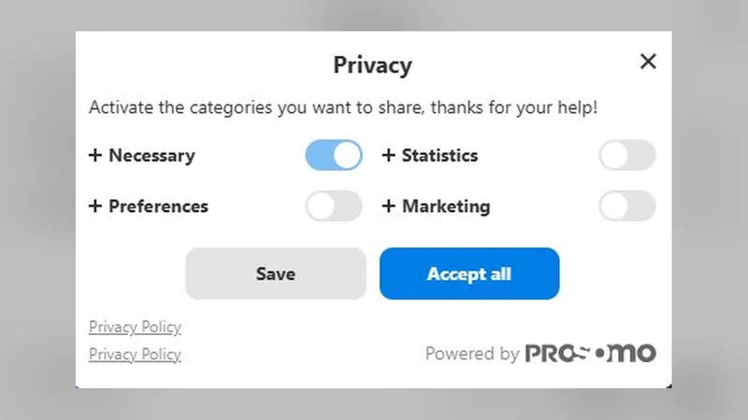Viewport: 748px width, 420px height.
Task: Click the plus icon beside Statistics
Action: 388,155
